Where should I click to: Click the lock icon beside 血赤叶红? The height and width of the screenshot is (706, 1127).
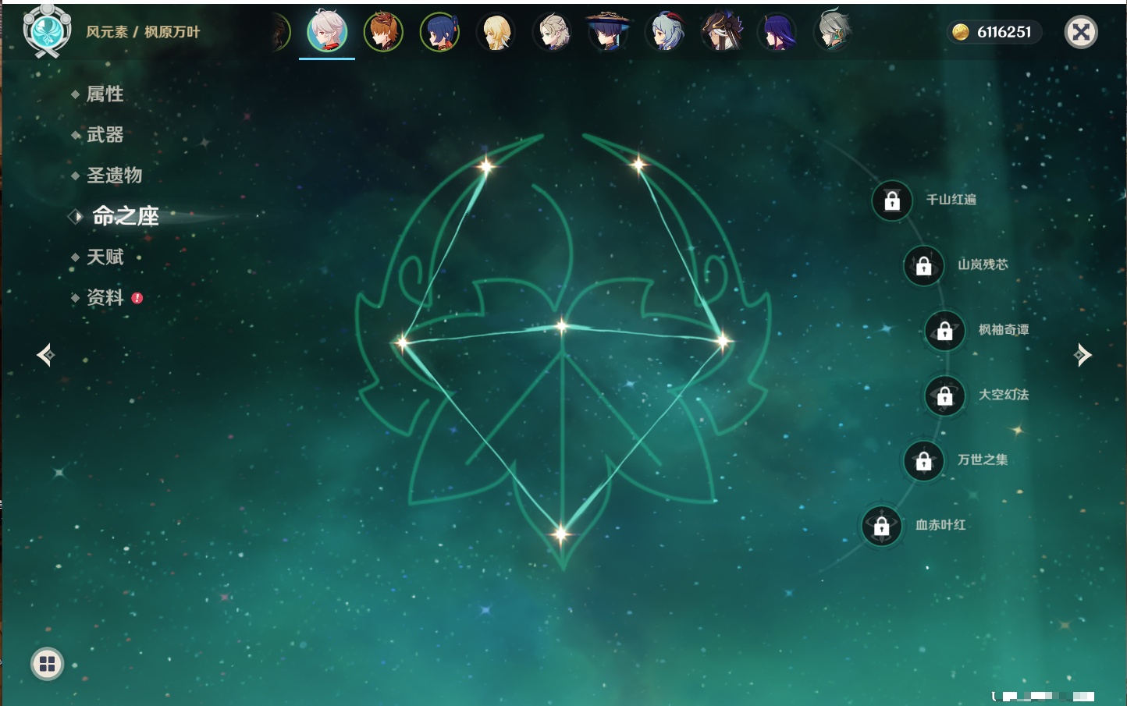[881, 526]
